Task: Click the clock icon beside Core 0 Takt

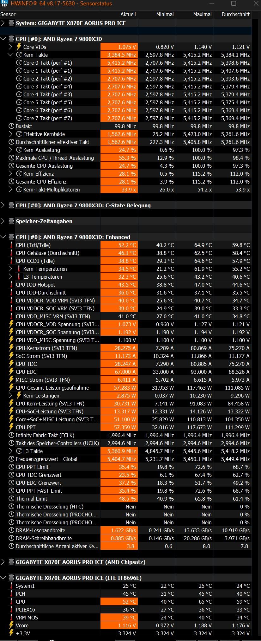Action: pos(19,62)
